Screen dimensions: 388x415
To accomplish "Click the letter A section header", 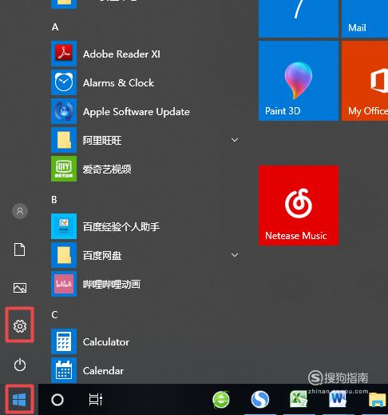I will [x=55, y=27].
